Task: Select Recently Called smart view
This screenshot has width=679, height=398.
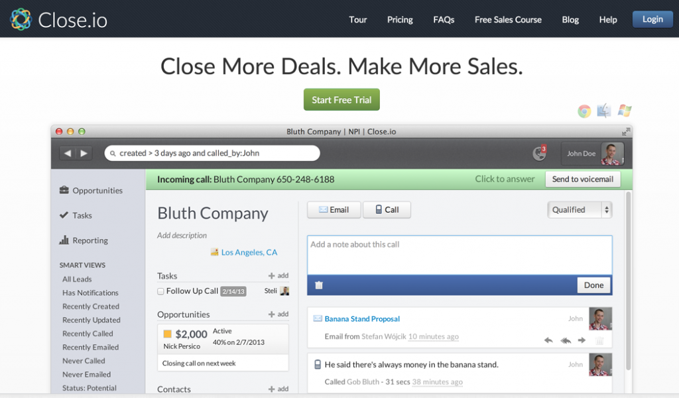Action: click(x=88, y=334)
